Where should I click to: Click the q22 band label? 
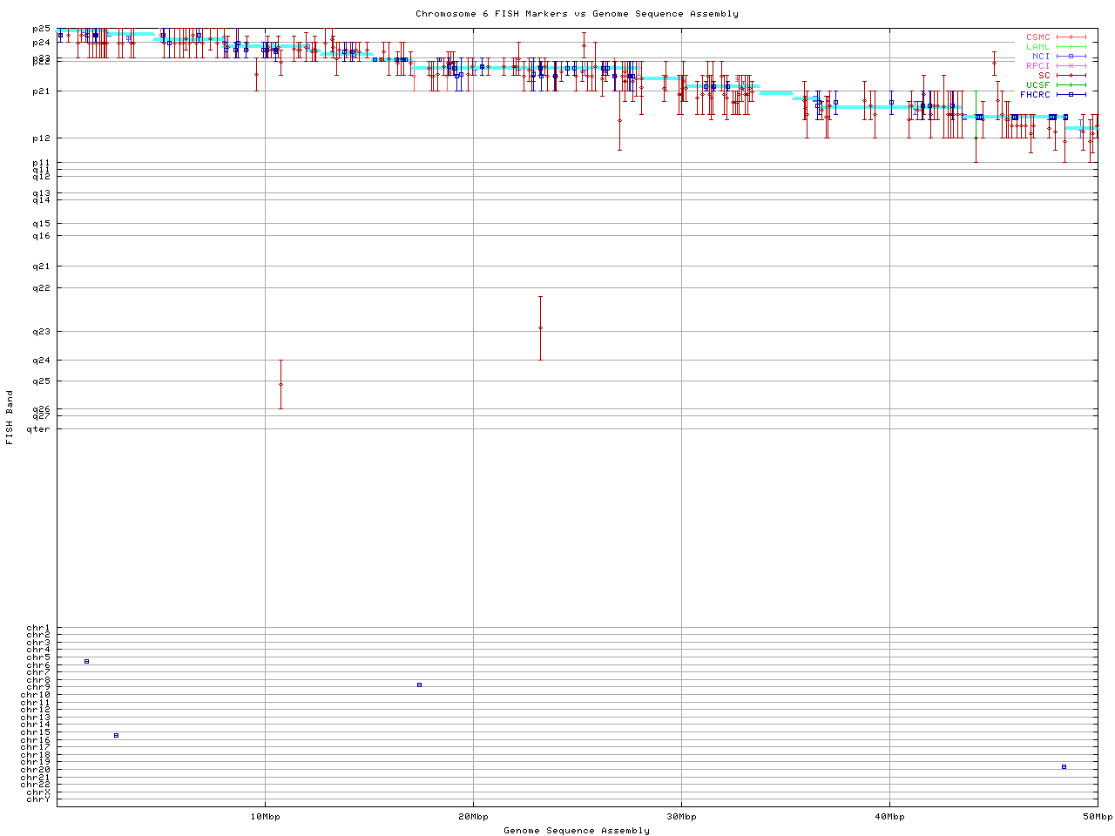click(x=42, y=288)
